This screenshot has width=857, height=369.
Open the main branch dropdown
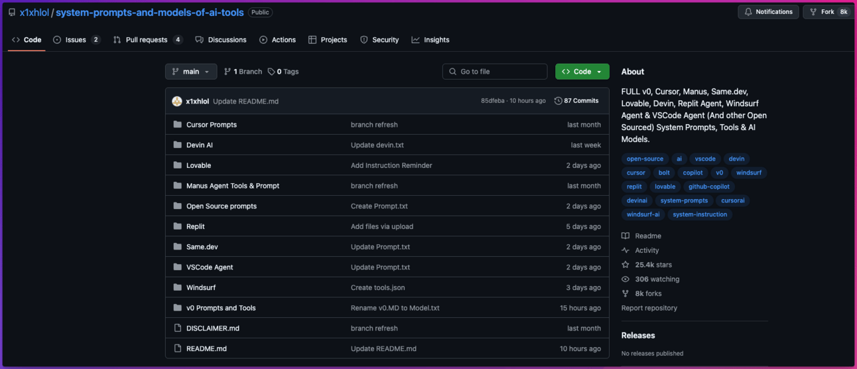(191, 72)
